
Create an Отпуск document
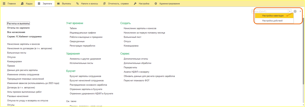tap(127, 41)
